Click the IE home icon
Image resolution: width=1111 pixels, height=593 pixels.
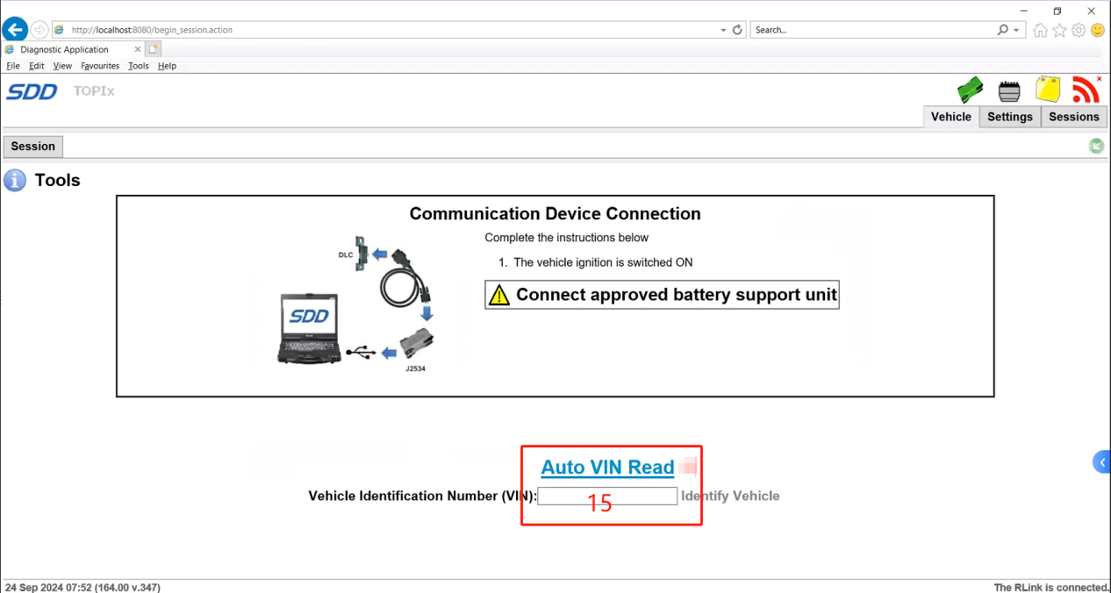pos(1041,30)
